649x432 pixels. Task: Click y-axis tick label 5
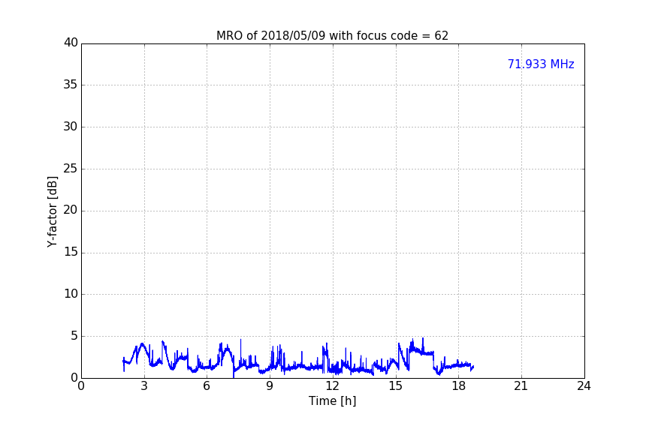74,336
